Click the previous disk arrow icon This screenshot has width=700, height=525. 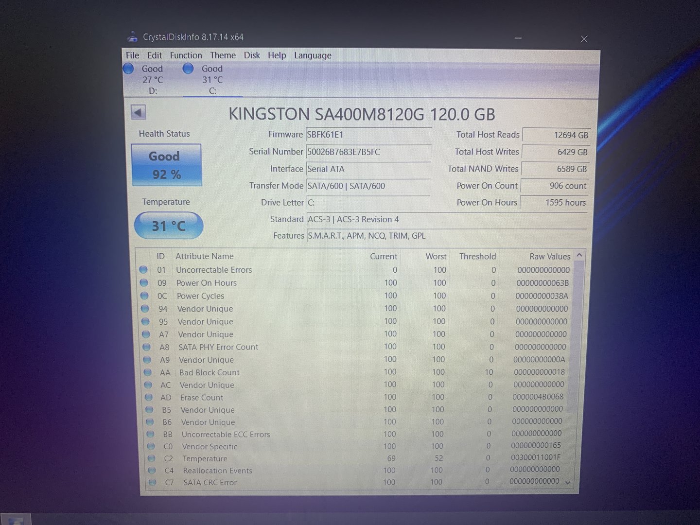point(139,113)
